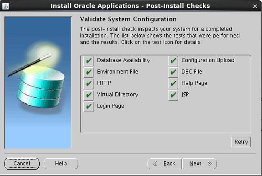The image size is (262, 176).
Task: Click the JSP test checkmark icon
Action: point(173,95)
